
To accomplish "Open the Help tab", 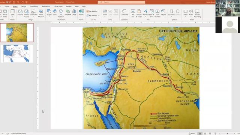I will click(84, 6).
